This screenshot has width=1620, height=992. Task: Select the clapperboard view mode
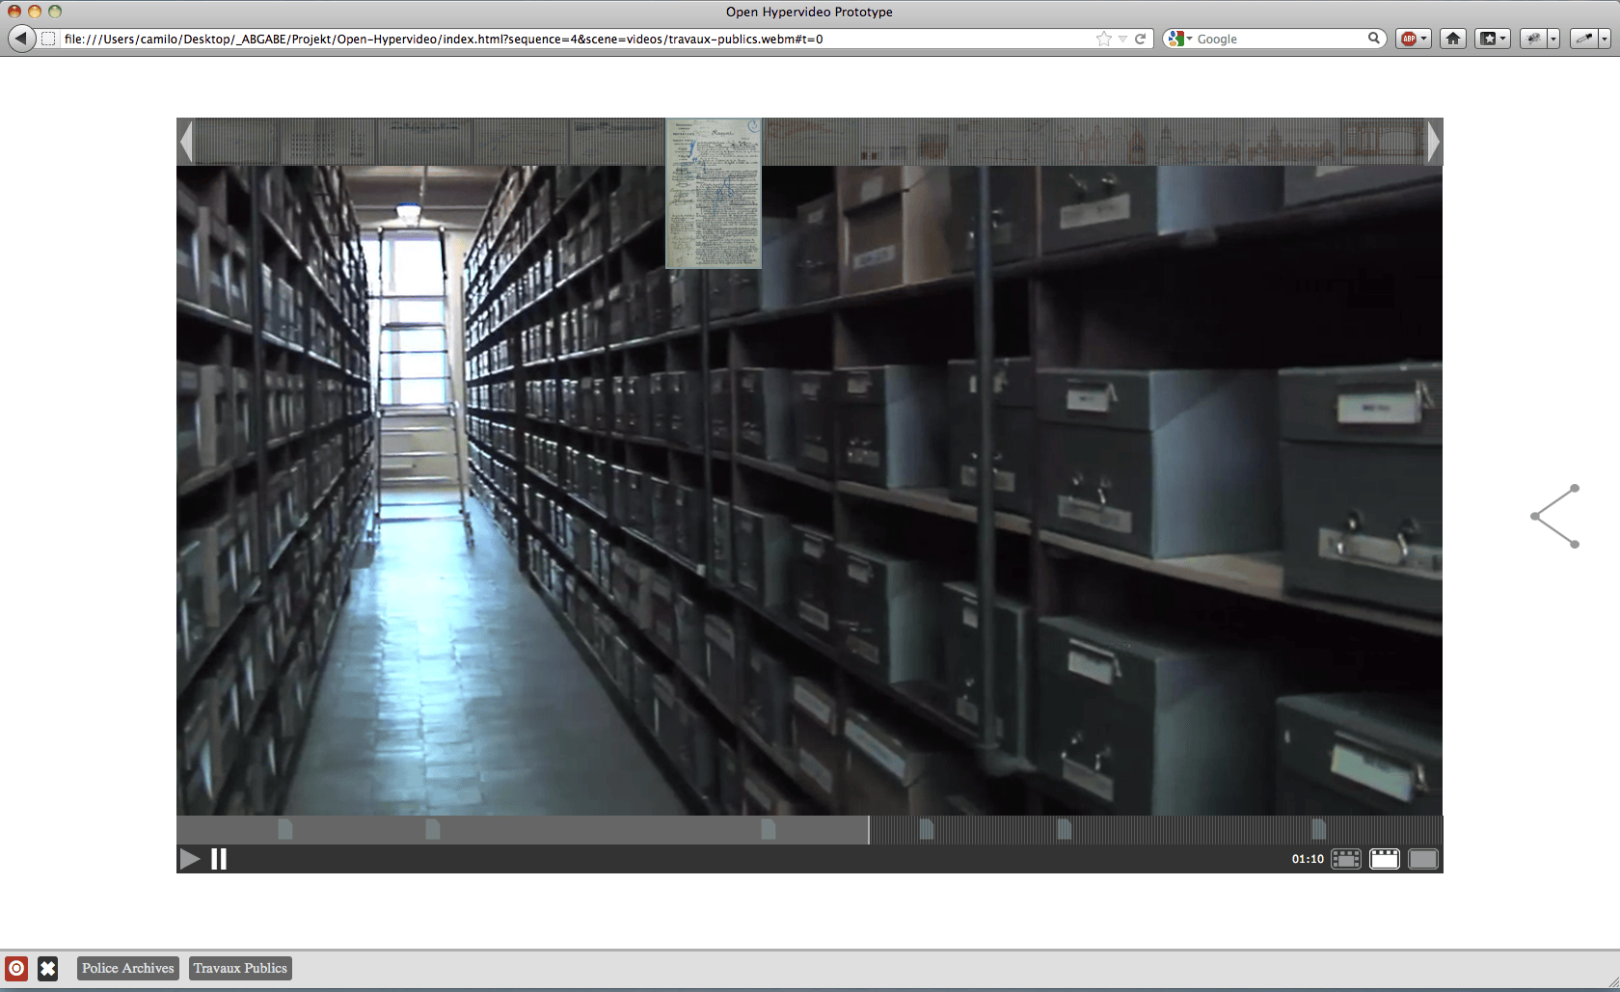tap(1384, 859)
